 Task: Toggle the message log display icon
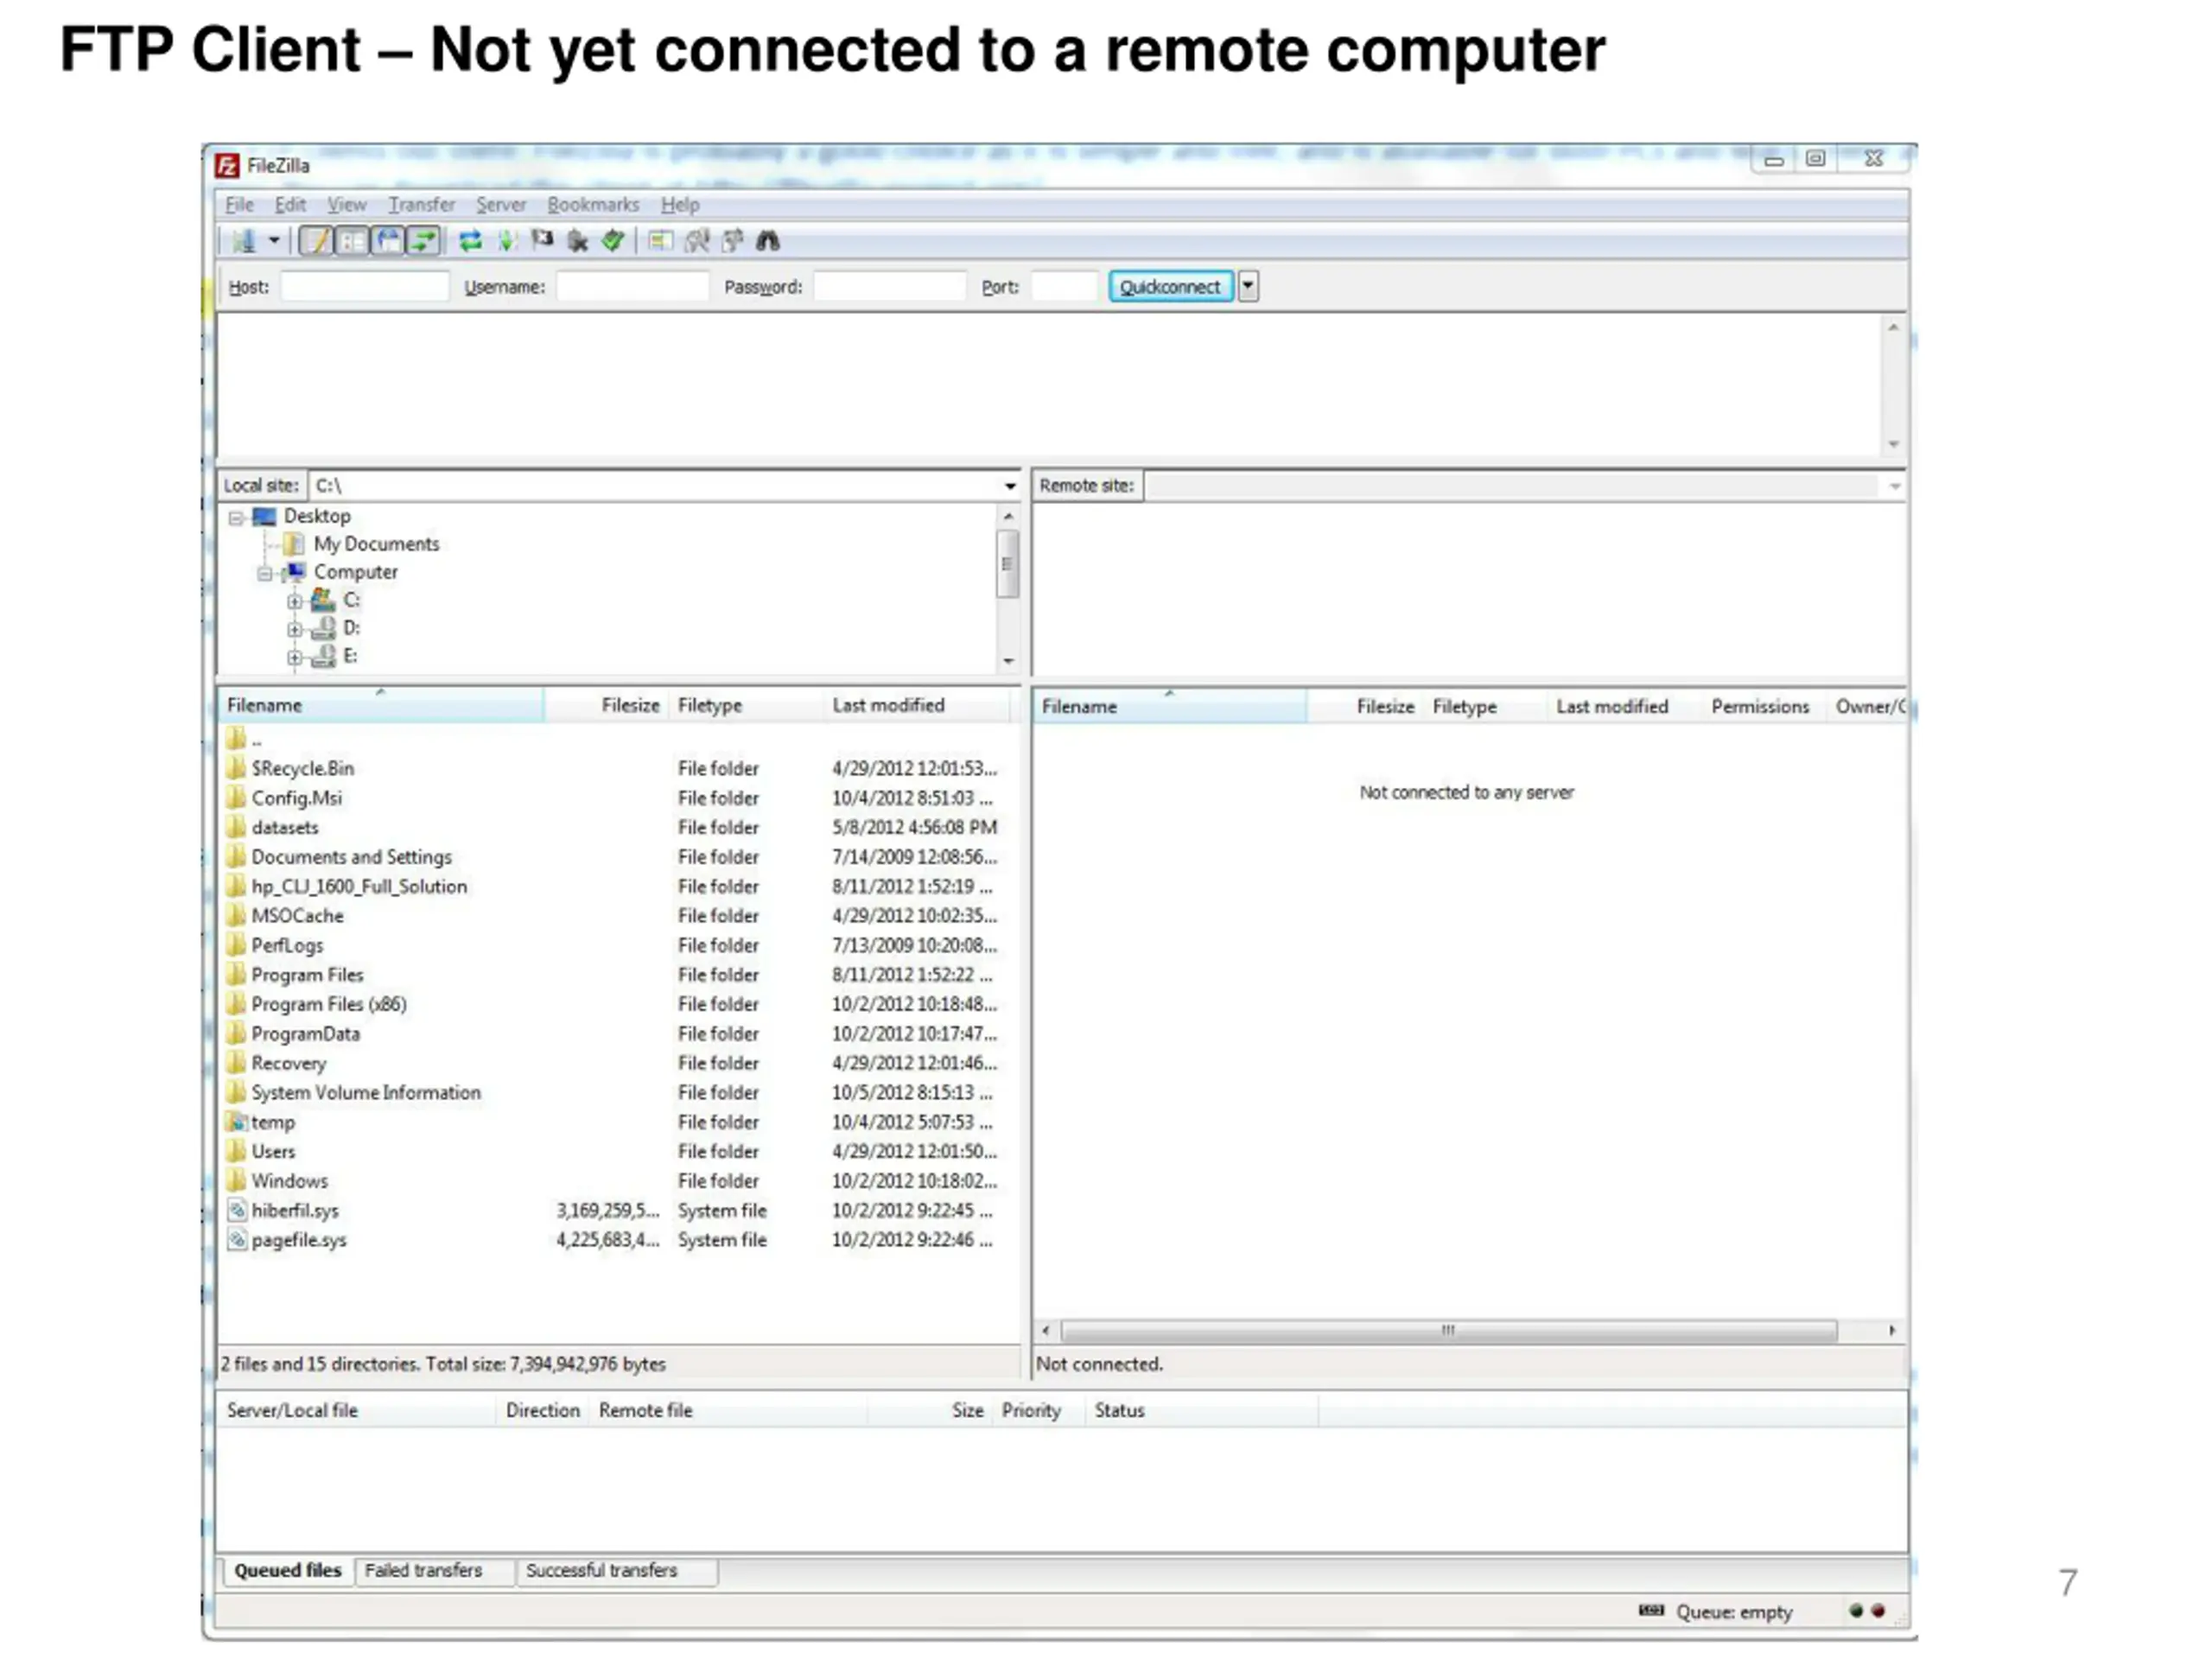tap(316, 241)
